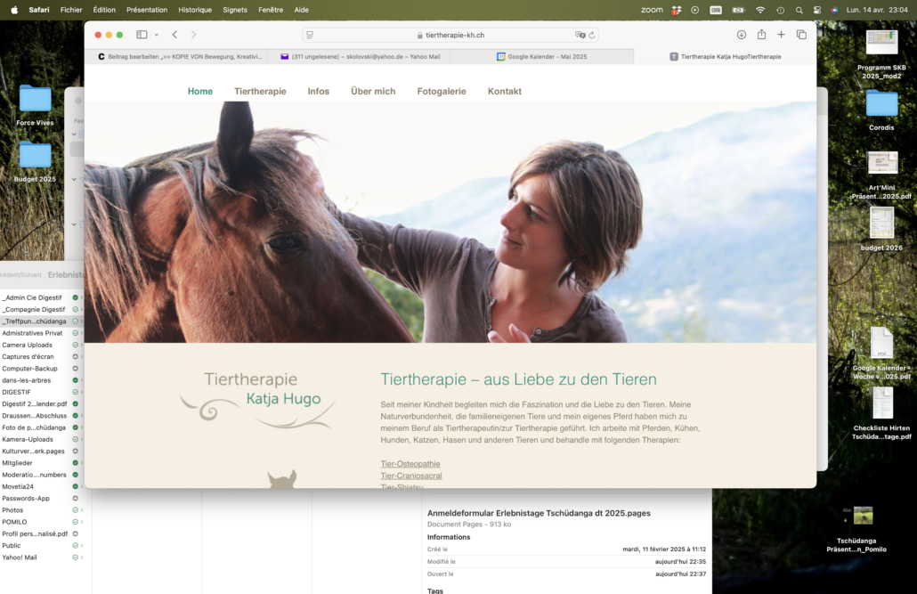Expand the Public folder chevron in Finder
917x594 pixels.
pyautogui.click(x=81, y=545)
